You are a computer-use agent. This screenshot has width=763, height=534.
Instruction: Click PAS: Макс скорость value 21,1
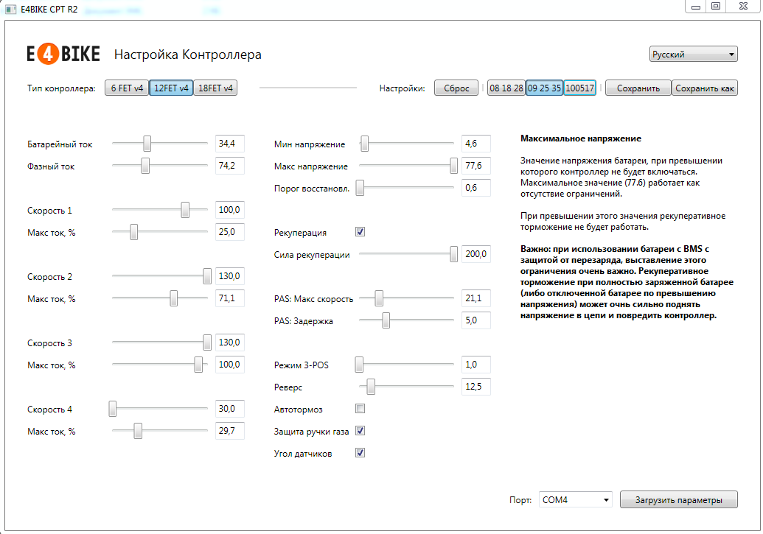(476, 298)
